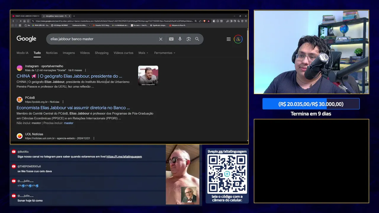Open the De Laicis Saint R bookmark
Viewport: 379px width, 213px height.
(139, 25)
